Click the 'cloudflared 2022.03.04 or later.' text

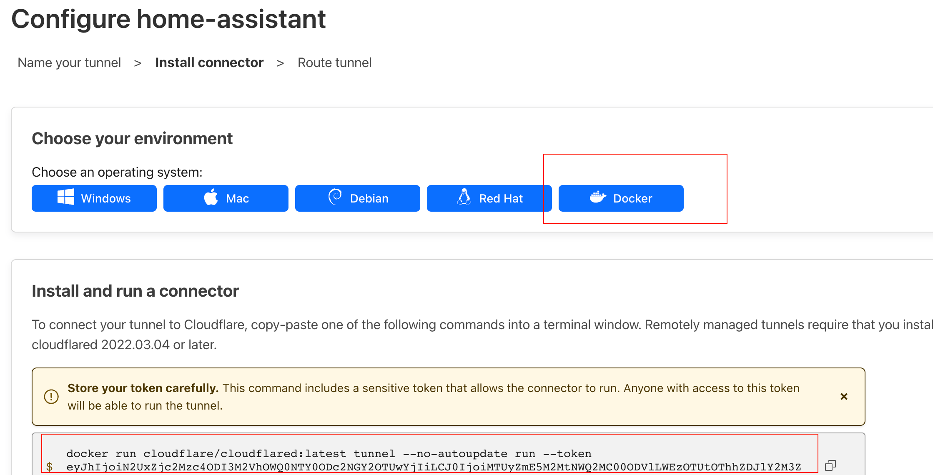pyautogui.click(x=124, y=345)
